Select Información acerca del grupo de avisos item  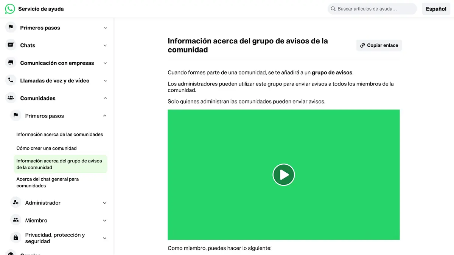pos(61,164)
